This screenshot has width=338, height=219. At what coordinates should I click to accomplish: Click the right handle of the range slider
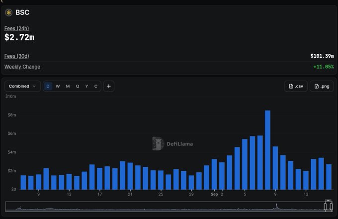(331, 207)
